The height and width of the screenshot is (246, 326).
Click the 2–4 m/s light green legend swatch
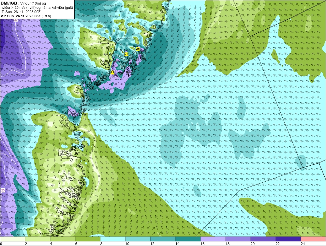[x=37, y=239]
